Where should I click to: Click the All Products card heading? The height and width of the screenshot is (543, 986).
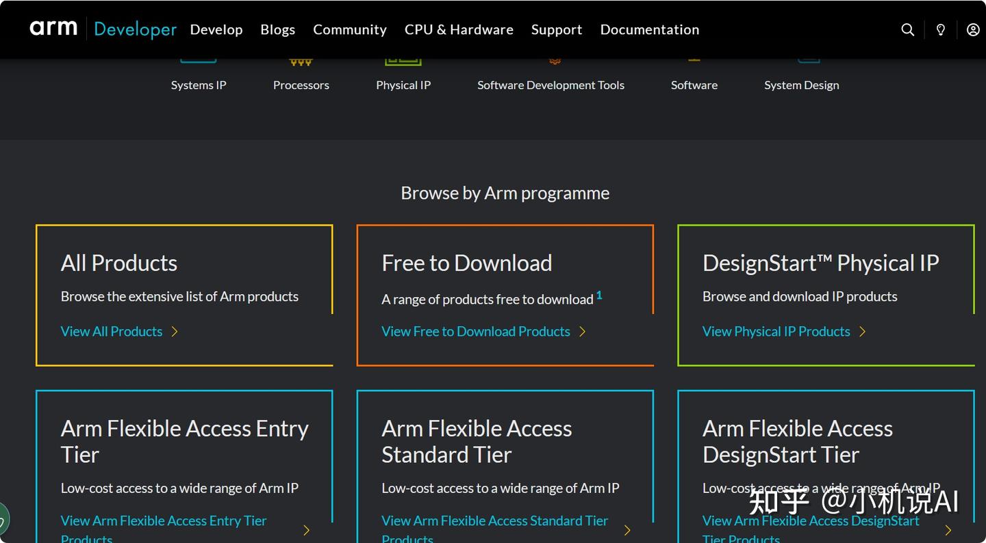pyautogui.click(x=119, y=263)
